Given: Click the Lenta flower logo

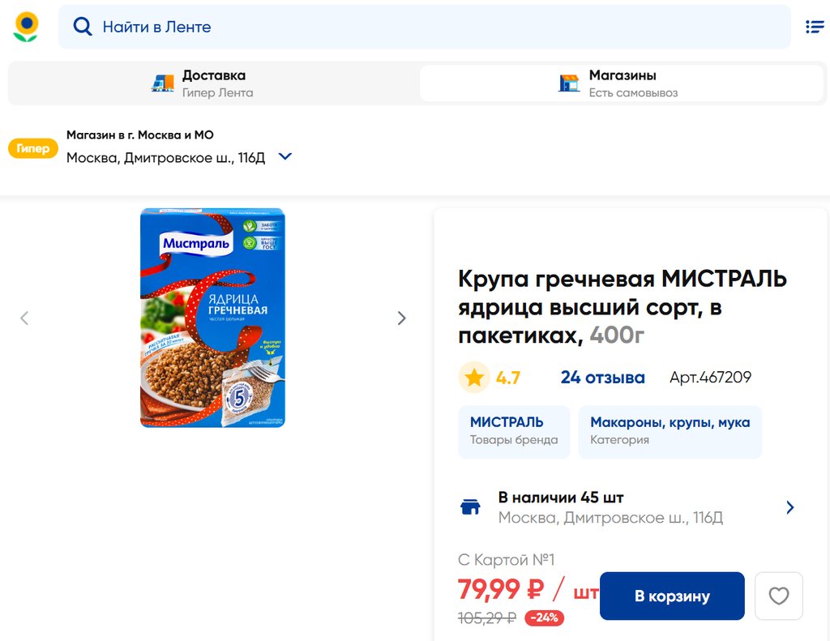Looking at the screenshot, I should click(x=26, y=27).
